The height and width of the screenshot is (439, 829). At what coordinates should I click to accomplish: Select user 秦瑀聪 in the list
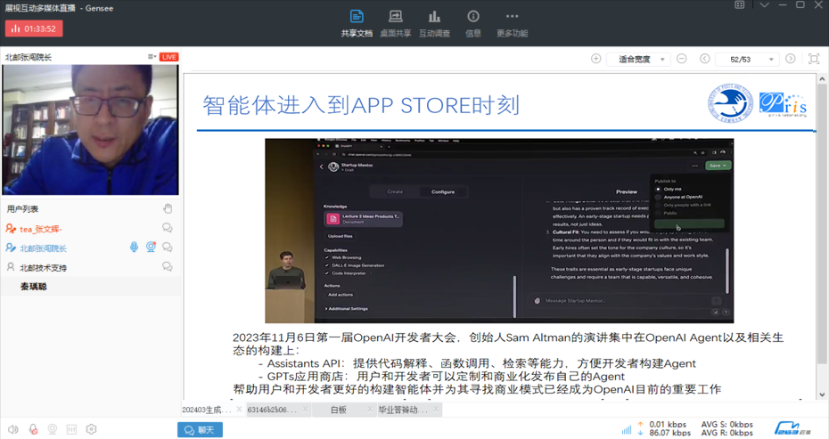[33, 287]
